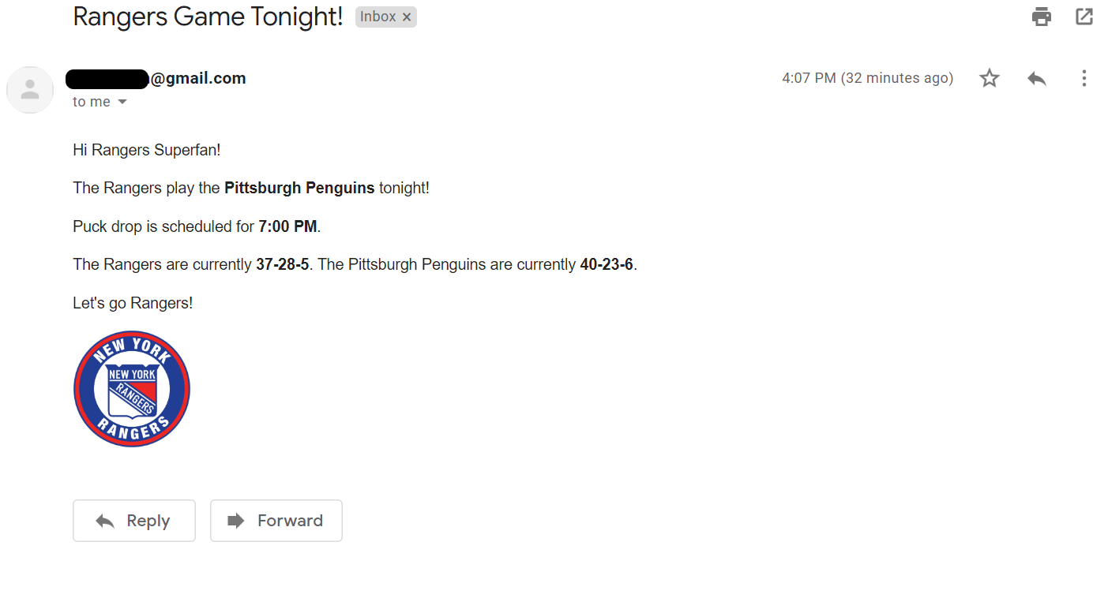
Task: Print this email using the printer icon
Action: coord(1042,17)
